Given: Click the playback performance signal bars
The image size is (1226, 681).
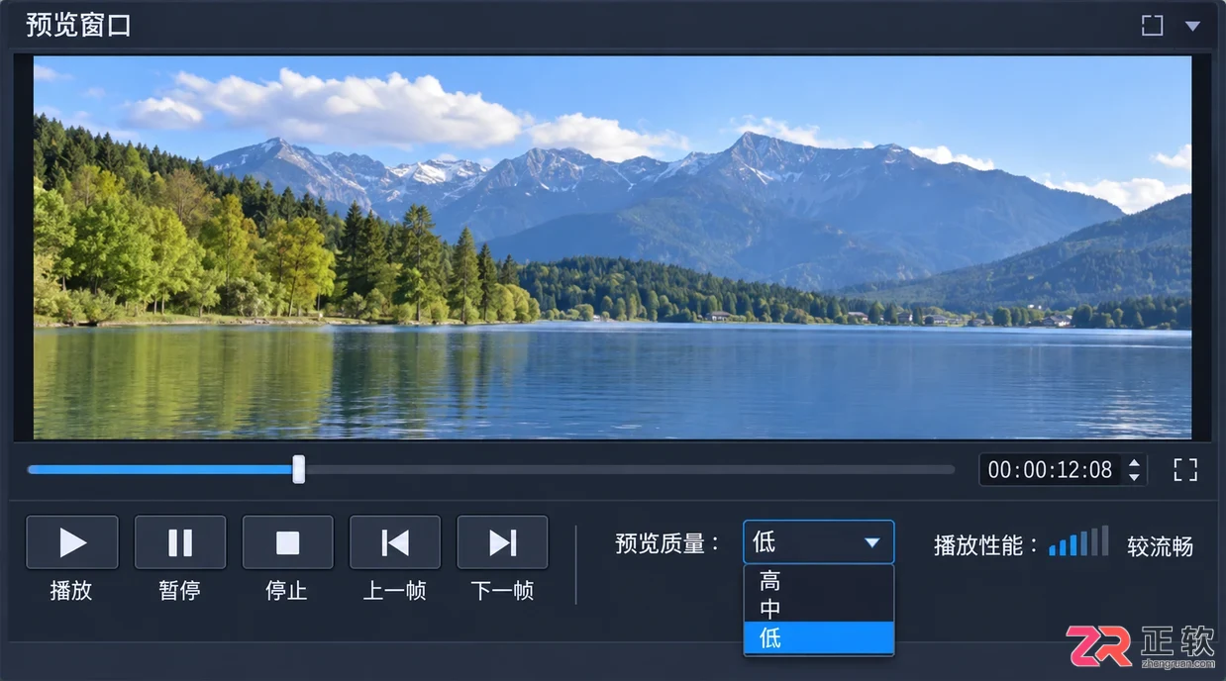Looking at the screenshot, I should (1078, 541).
